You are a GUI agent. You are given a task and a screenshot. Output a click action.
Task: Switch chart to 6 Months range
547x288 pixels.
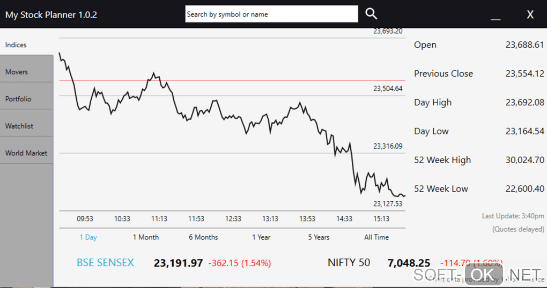coord(203,237)
